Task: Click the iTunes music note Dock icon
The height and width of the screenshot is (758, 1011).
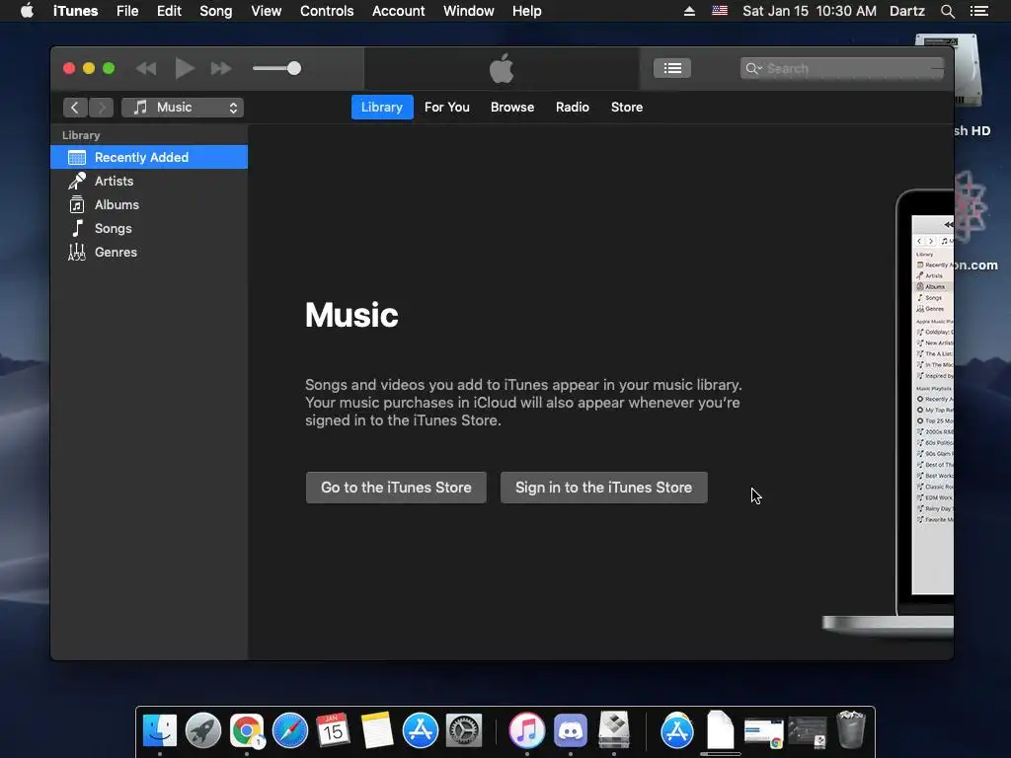Action: click(527, 730)
